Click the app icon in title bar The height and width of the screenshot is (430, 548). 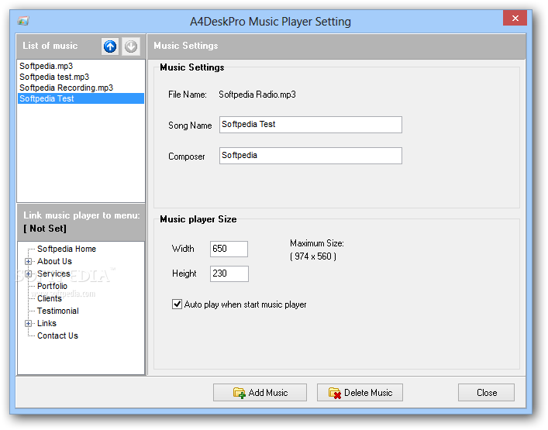[23, 21]
